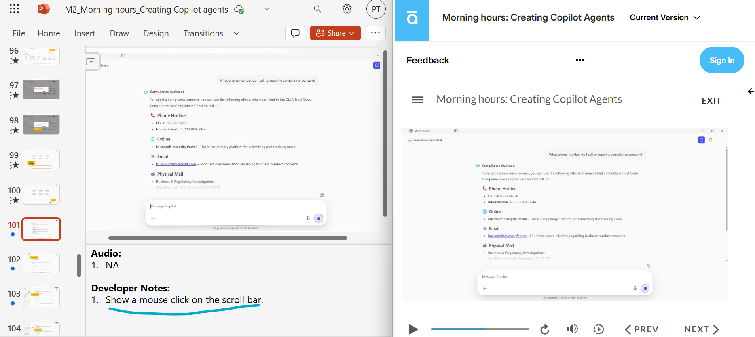Click the slide thumbnail panel scrollbar
755x337 pixels.
coord(79,266)
